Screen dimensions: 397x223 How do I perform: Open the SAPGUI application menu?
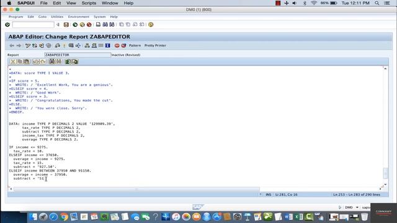coord(26,3)
